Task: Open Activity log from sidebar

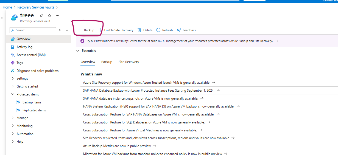Action: 24,47
